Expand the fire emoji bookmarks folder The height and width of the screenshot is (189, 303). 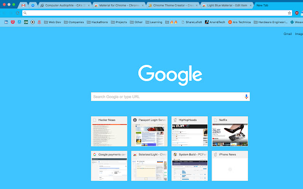point(171,22)
